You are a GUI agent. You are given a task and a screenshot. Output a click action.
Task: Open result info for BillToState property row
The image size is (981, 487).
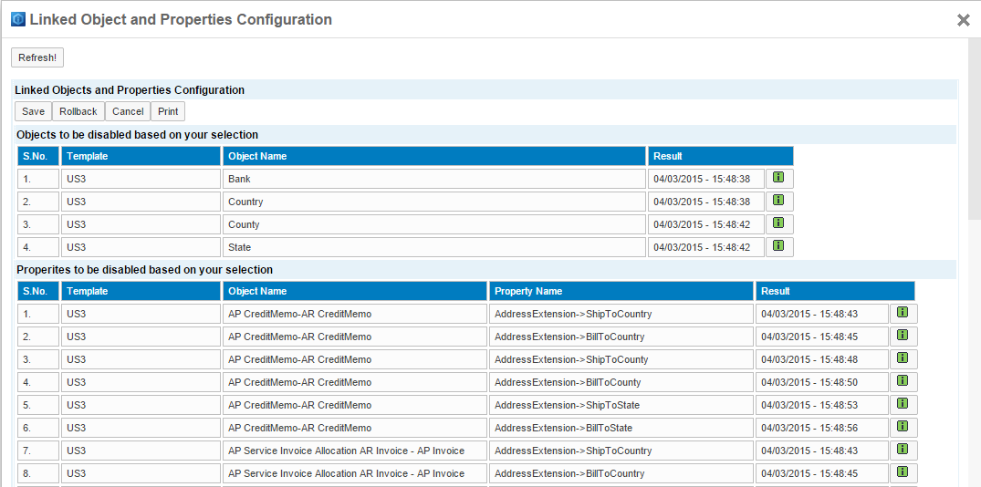903,428
